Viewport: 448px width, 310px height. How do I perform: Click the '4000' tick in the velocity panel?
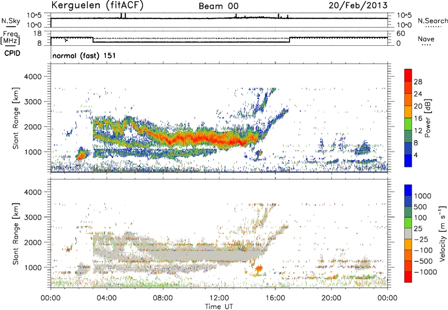pyautogui.click(x=33, y=192)
